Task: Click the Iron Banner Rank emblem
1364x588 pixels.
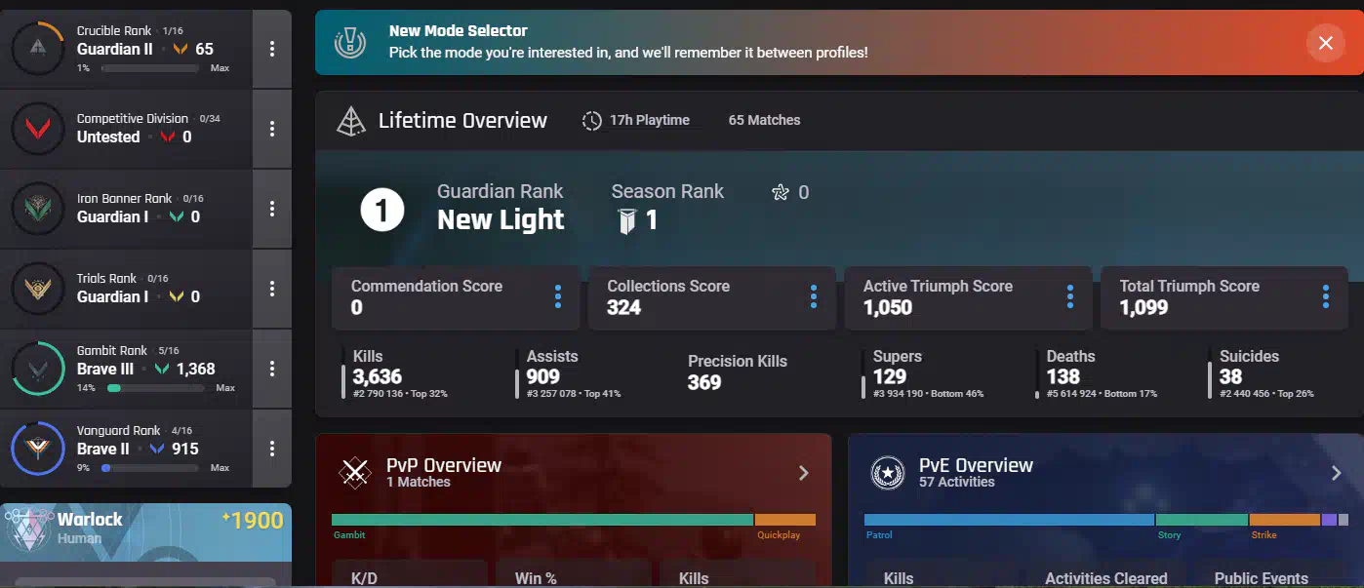Action: (x=37, y=209)
